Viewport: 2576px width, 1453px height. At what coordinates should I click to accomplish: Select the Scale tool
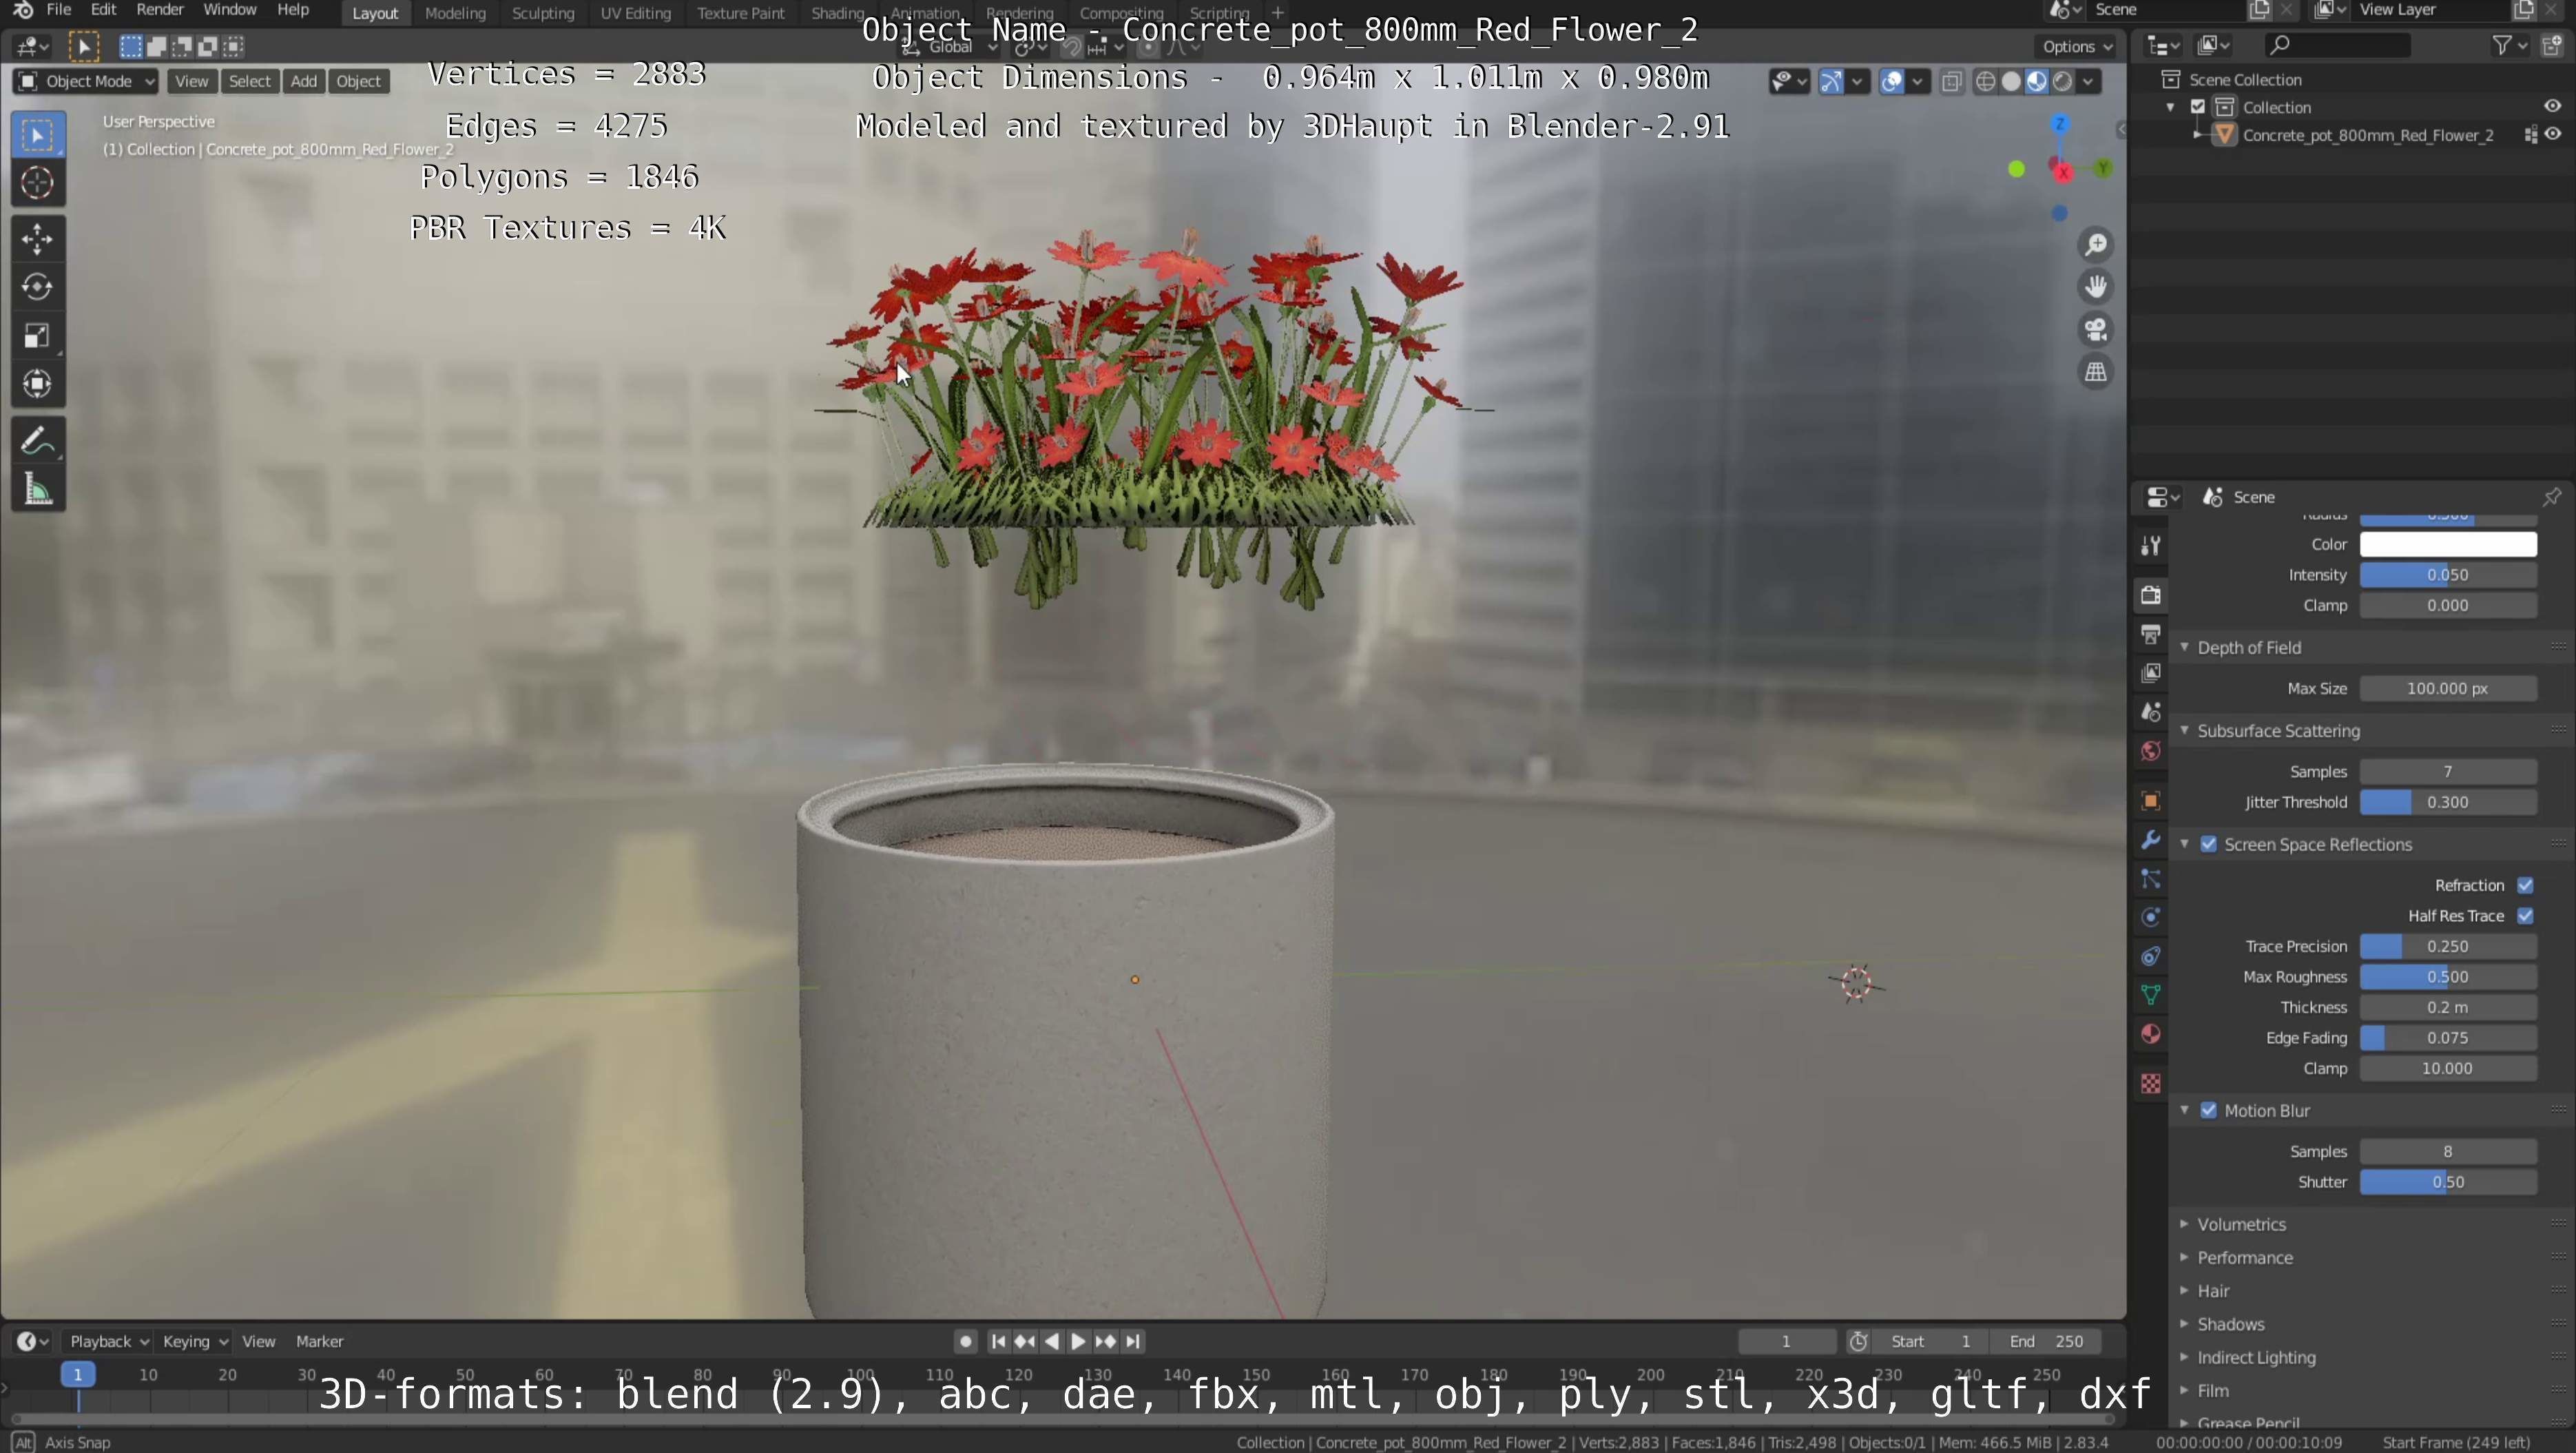[x=38, y=336]
